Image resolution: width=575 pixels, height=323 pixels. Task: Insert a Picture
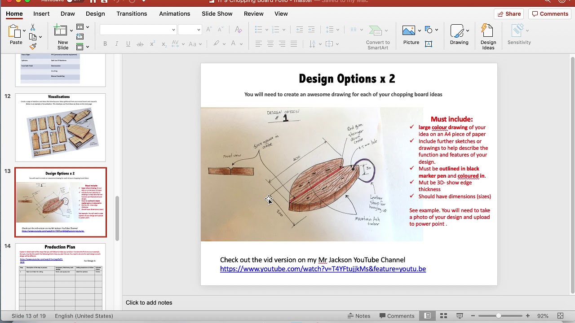click(x=409, y=31)
